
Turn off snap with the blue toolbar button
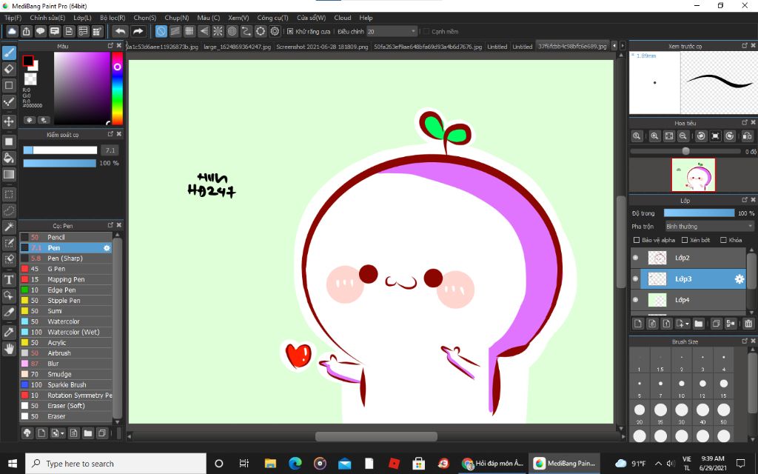[x=161, y=31]
